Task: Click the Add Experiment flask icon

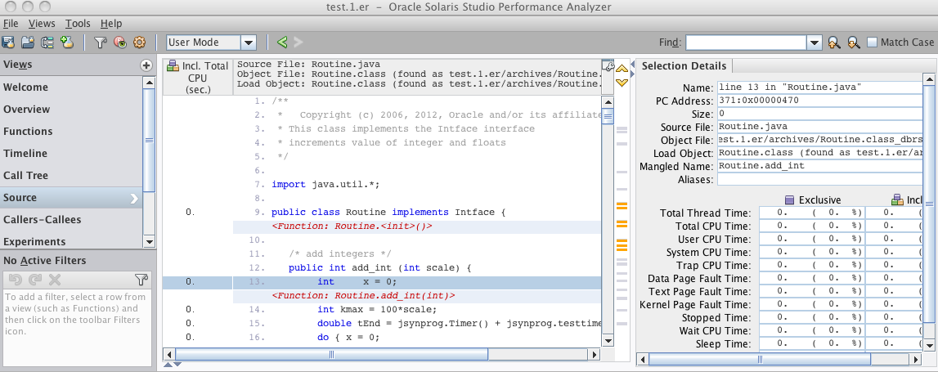Action: point(67,43)
